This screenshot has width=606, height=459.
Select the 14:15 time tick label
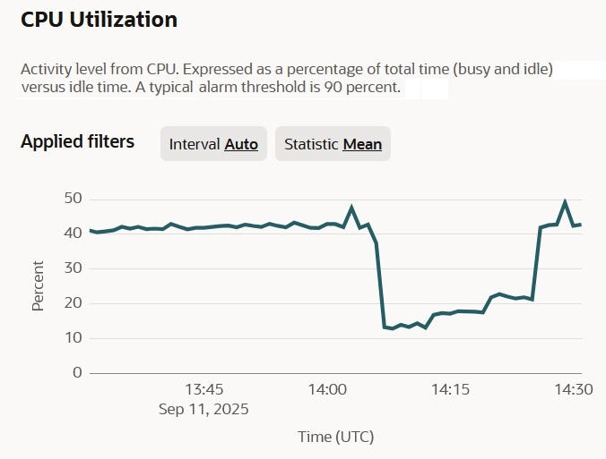click(451, 389)
